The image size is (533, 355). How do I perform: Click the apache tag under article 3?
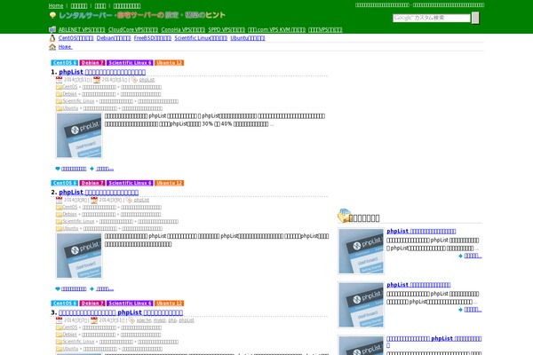[144, 320]
